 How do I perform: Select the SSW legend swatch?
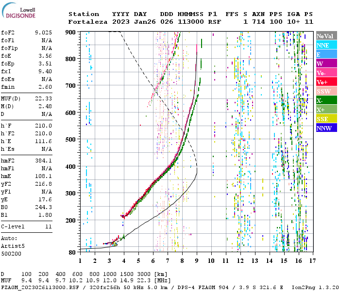pyautogui.click(x=326, y=91)
